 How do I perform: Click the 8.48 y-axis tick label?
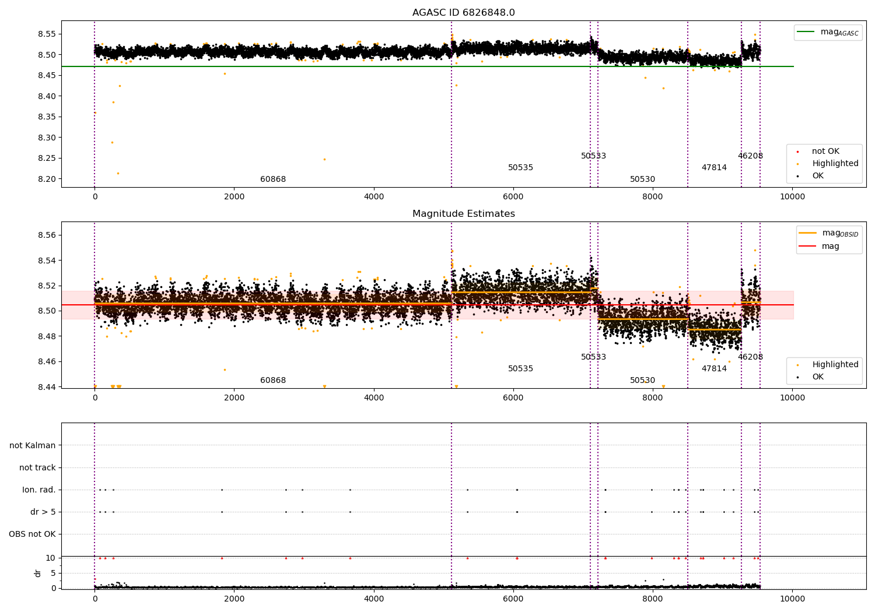point(46,336)
